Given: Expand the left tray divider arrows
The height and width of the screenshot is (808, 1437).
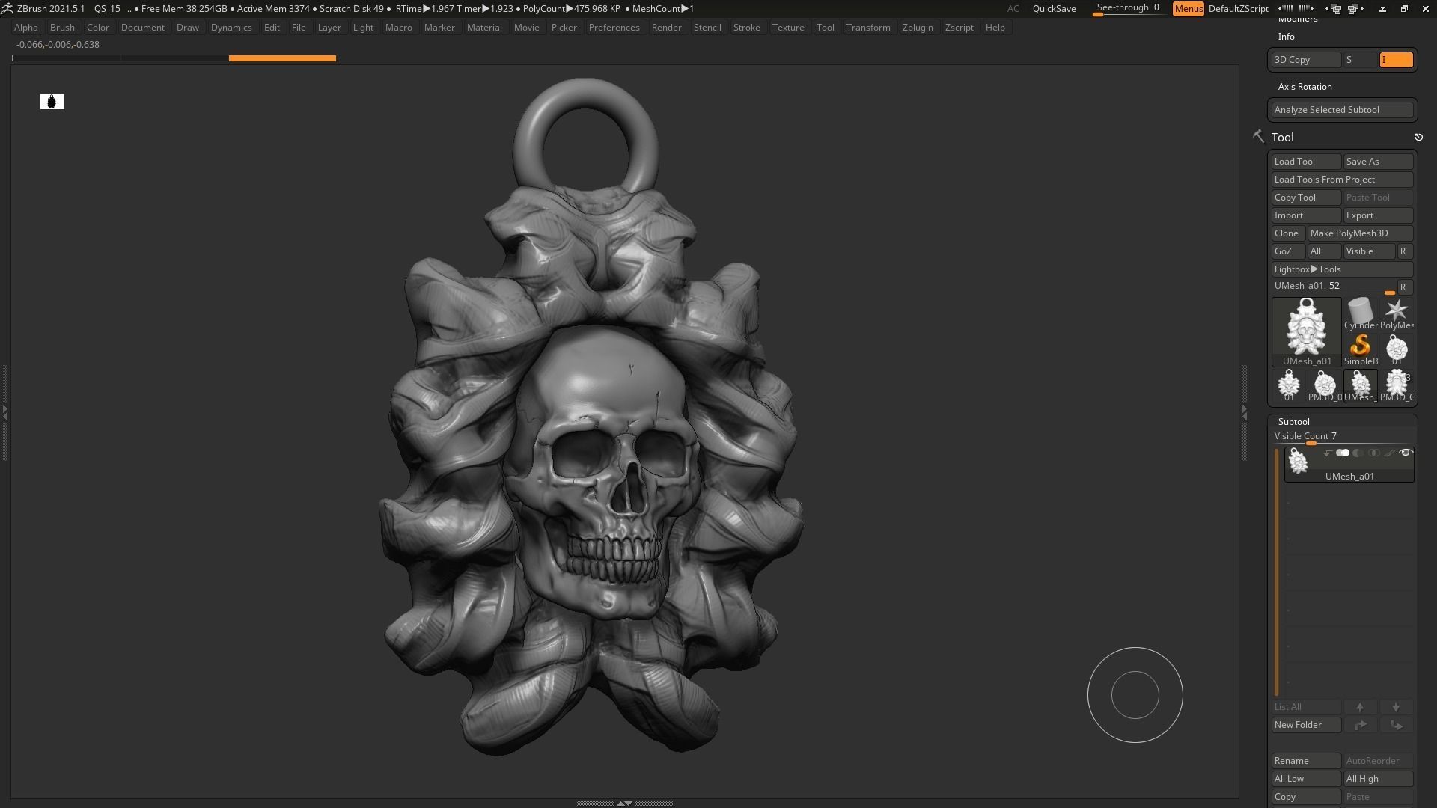Looking at the screenshot, I should pyautogui.click(x=4, y=411).
